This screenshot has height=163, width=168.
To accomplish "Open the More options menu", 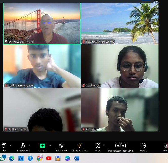I will tap(143, 146).
